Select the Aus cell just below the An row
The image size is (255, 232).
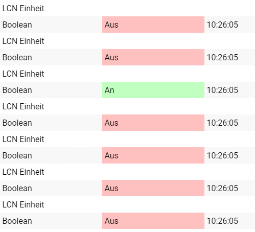pyautogui.click(x=153, y=123)
